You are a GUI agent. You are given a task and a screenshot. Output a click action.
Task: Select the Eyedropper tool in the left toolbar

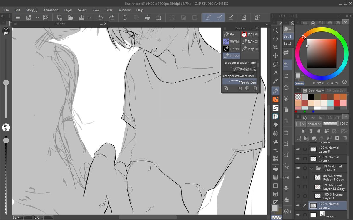tap(275, 81)
